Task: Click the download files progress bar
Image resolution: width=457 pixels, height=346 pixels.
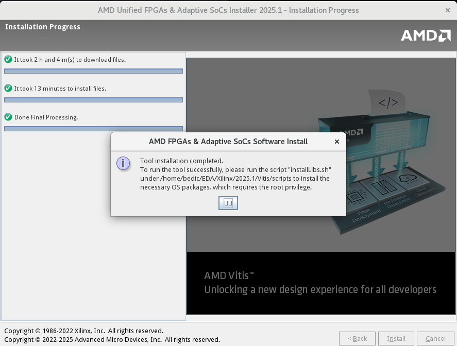Action: tap(93, 71)
